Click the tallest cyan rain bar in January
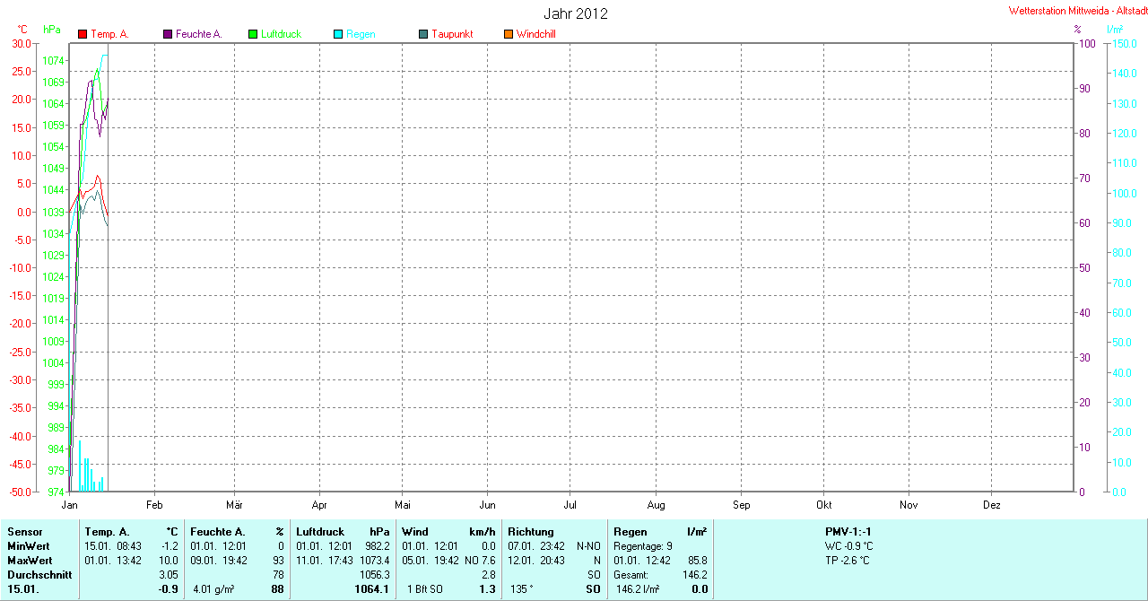 click(x=80, y=466)
